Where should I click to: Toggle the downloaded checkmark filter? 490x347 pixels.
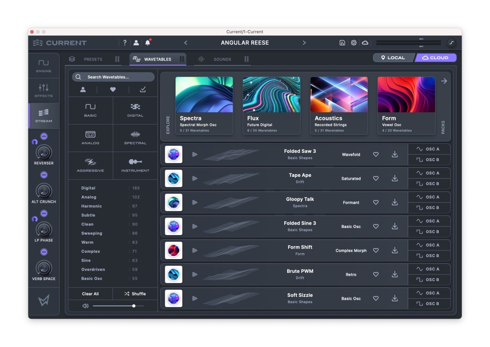pos(143,89)
